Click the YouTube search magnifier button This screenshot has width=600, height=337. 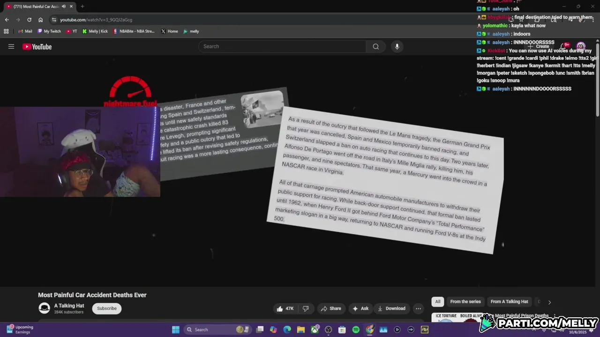coord(375,46)
